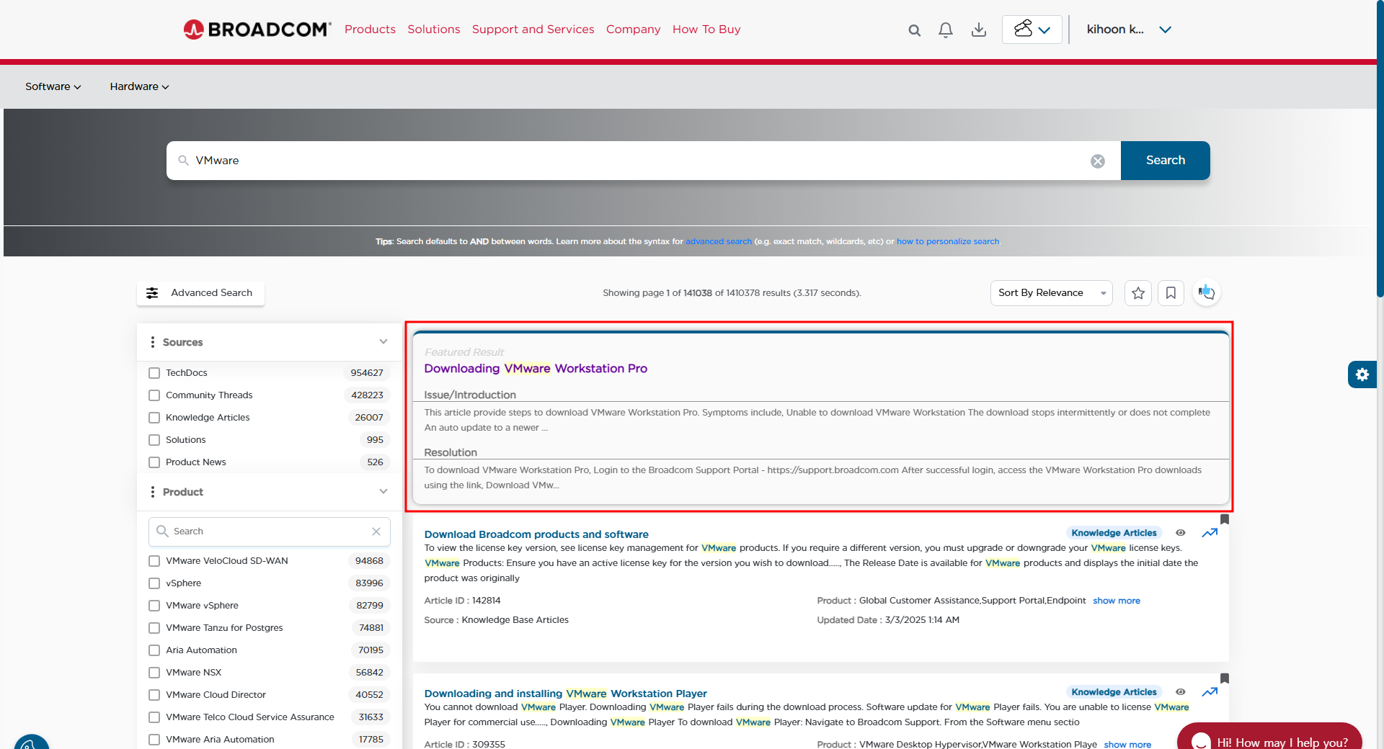1384x749 pixels.
Task: Click the thumbs-up feedback icon
Action: (1206, 292)
